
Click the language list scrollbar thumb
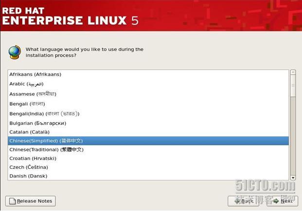[x=293, y=86]
